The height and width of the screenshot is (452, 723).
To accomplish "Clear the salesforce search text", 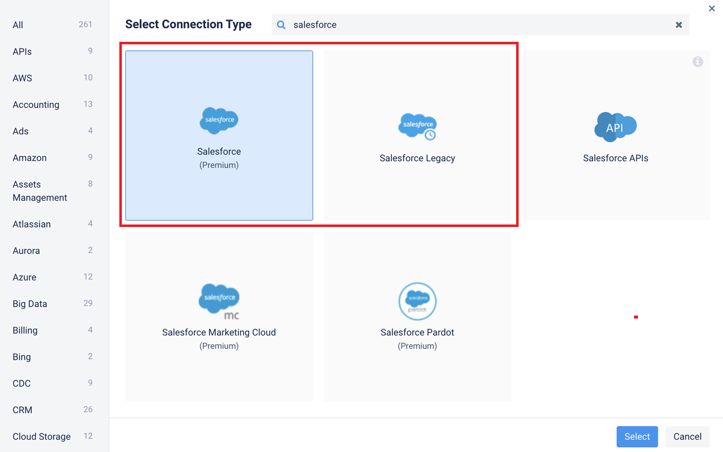I will [x=679, y=25].
